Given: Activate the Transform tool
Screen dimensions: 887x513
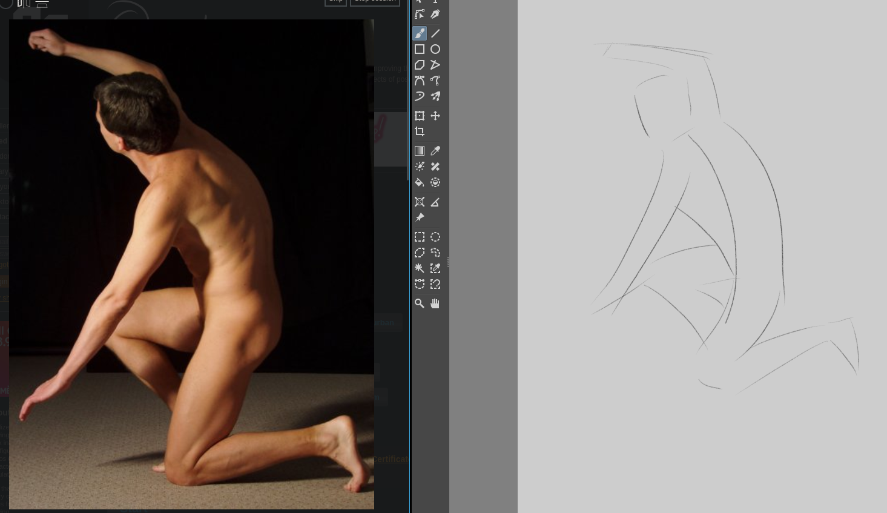Looking at the screenshot, I should point(420,116).
